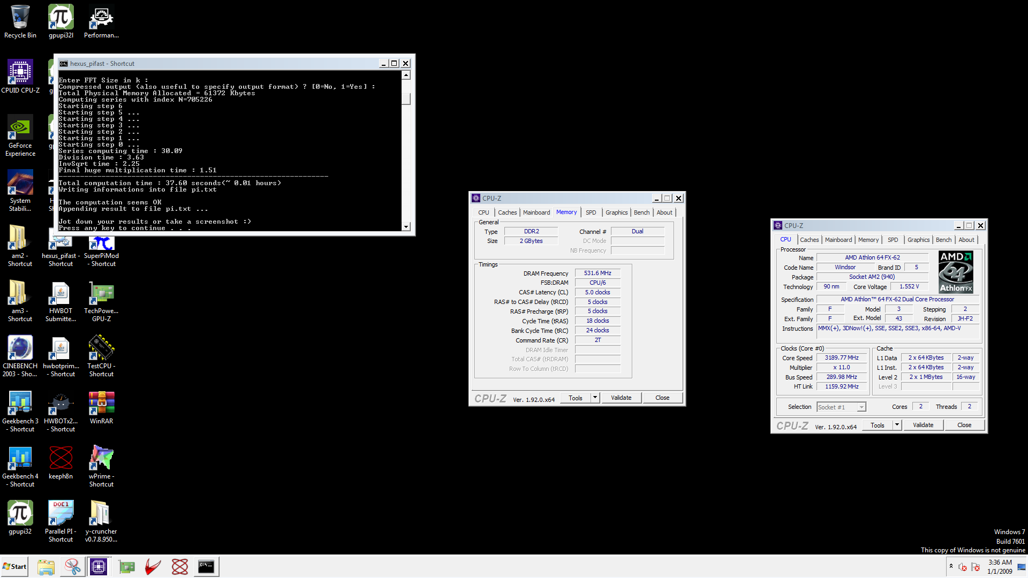Viewport: 1028px width, 578px height.
Task: Open Mainboard tab in right CPU-Z window
Action: pos(838,240)
